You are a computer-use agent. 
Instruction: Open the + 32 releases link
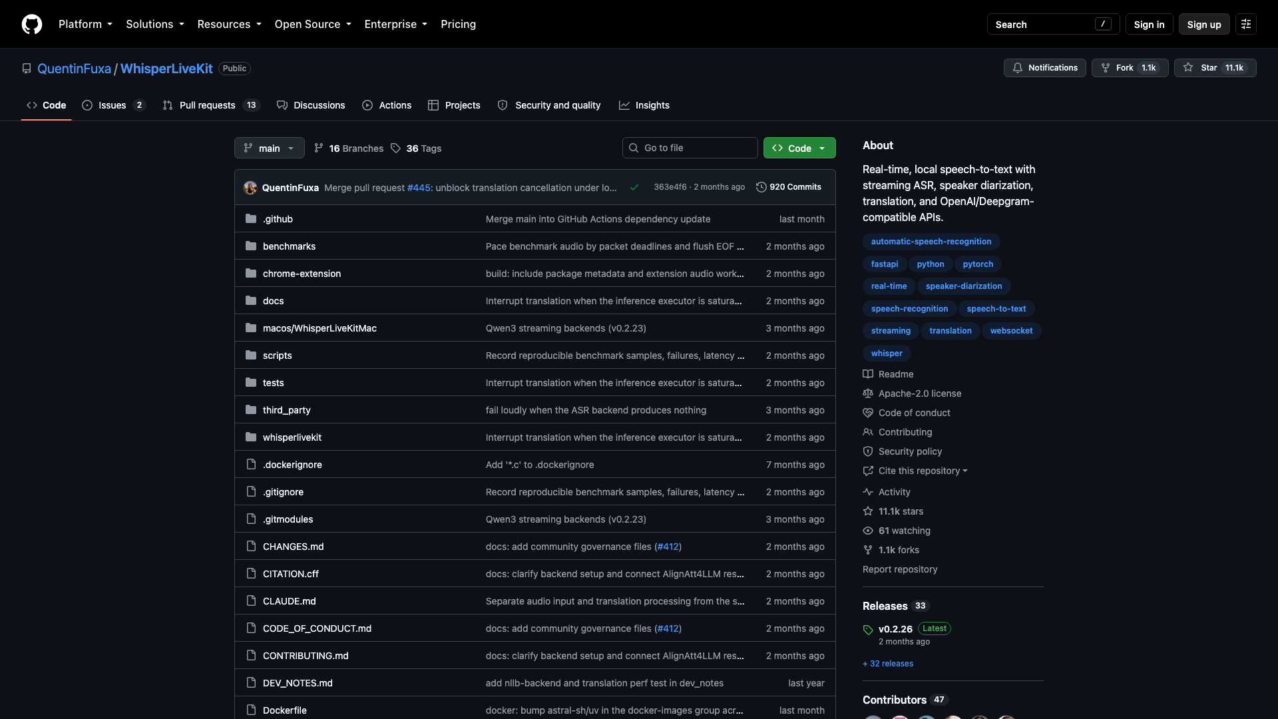[888, 664]
